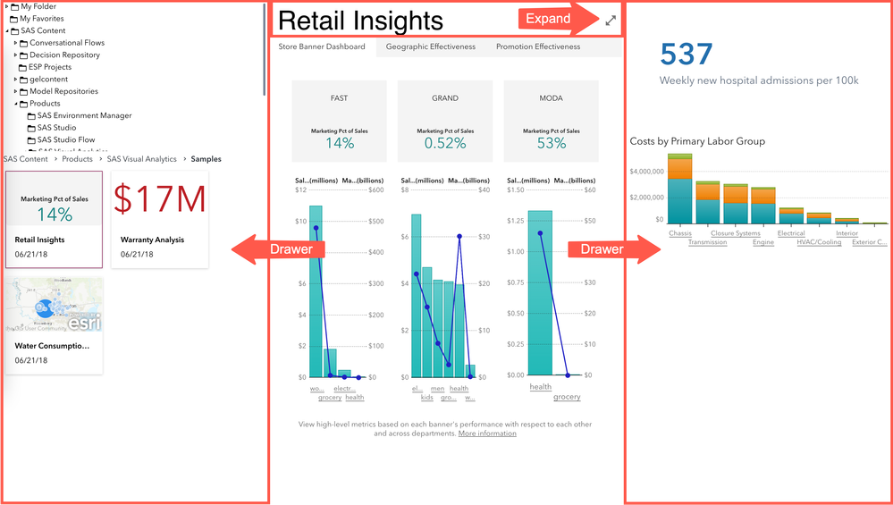893x505 pixels.
Task: Open the Retail Insights report card
Action: point(55,219)
